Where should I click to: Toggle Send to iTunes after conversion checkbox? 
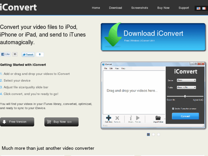[173, 108]
